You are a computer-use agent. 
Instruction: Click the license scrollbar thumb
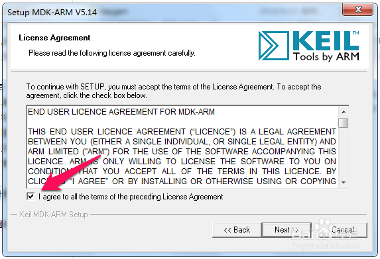point(344,123)
